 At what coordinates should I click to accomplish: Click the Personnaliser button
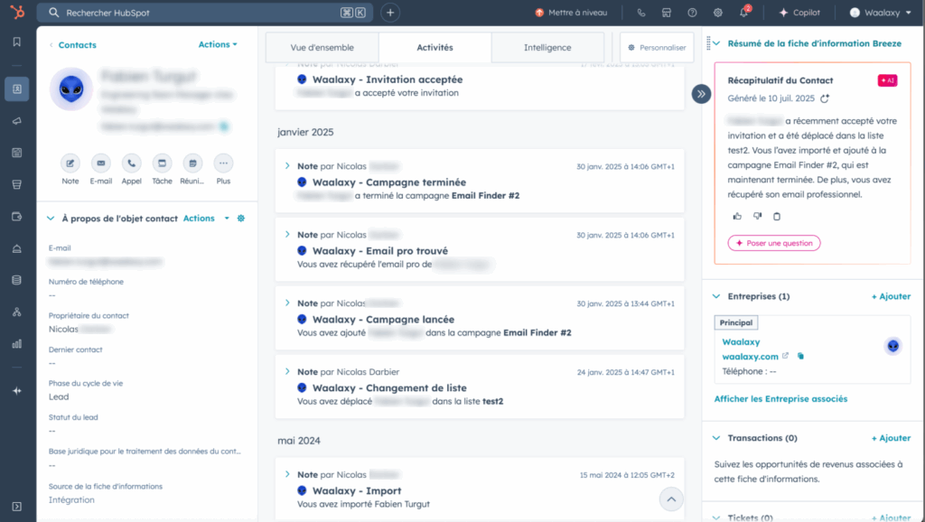pyautogui.click(x=657, y=48)
